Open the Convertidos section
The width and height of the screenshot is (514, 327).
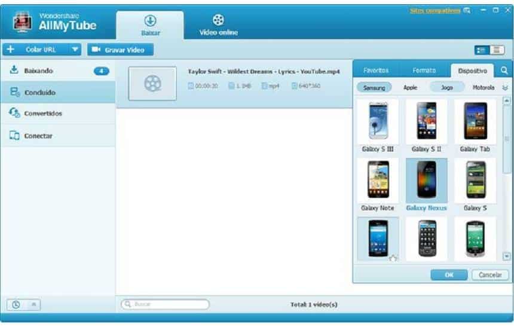[x=42, y=114]
